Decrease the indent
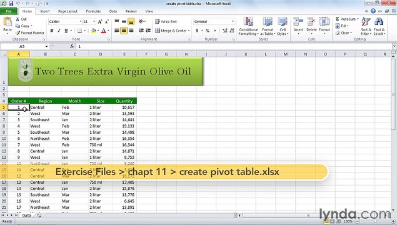This screenshot has width=397, height=225. [x=141, y=31]
